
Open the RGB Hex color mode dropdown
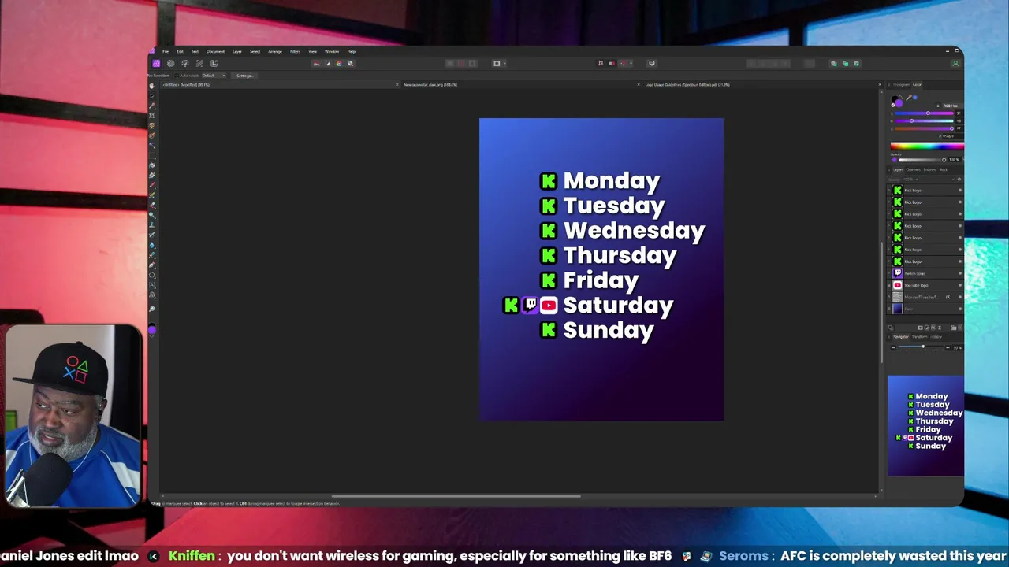(951, 106)
